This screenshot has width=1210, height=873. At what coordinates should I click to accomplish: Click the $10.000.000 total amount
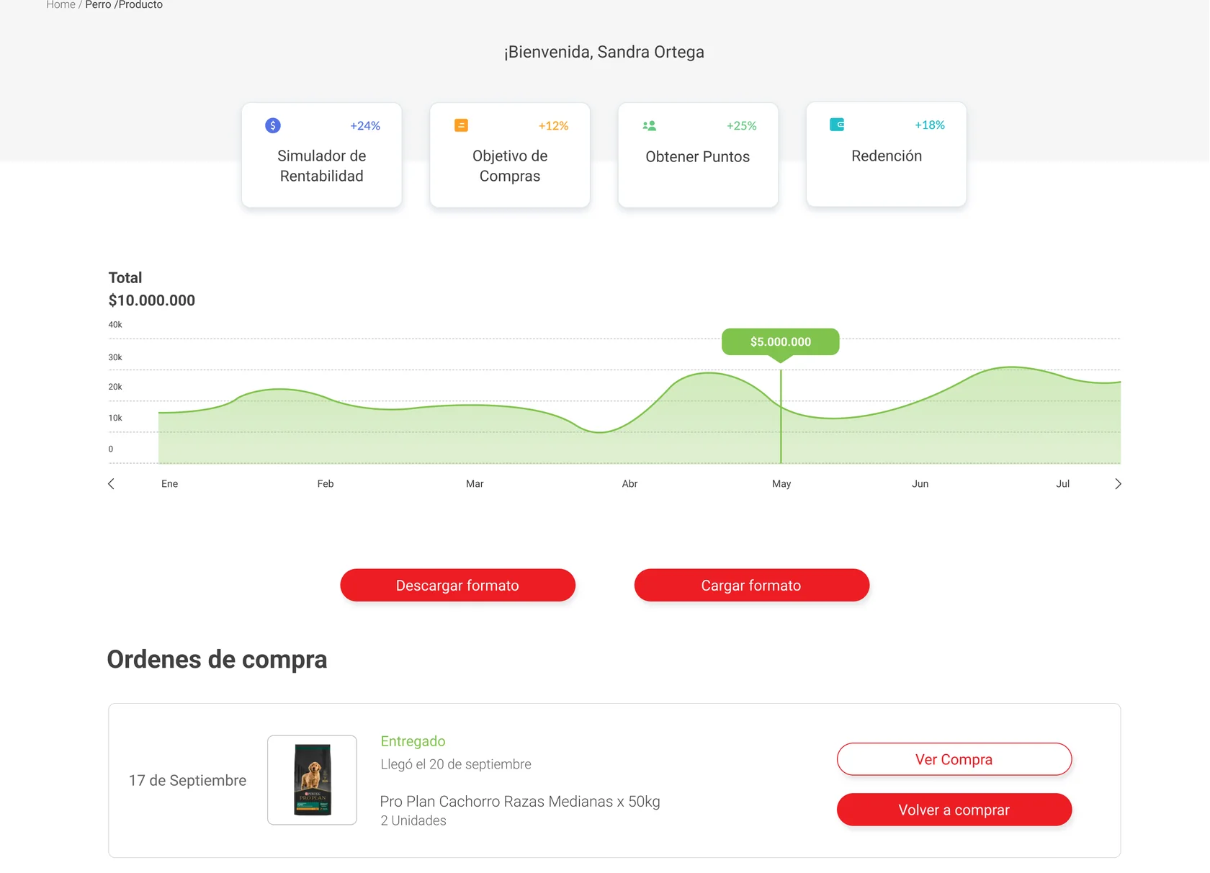pyautogui.click(x=152, y=300)
